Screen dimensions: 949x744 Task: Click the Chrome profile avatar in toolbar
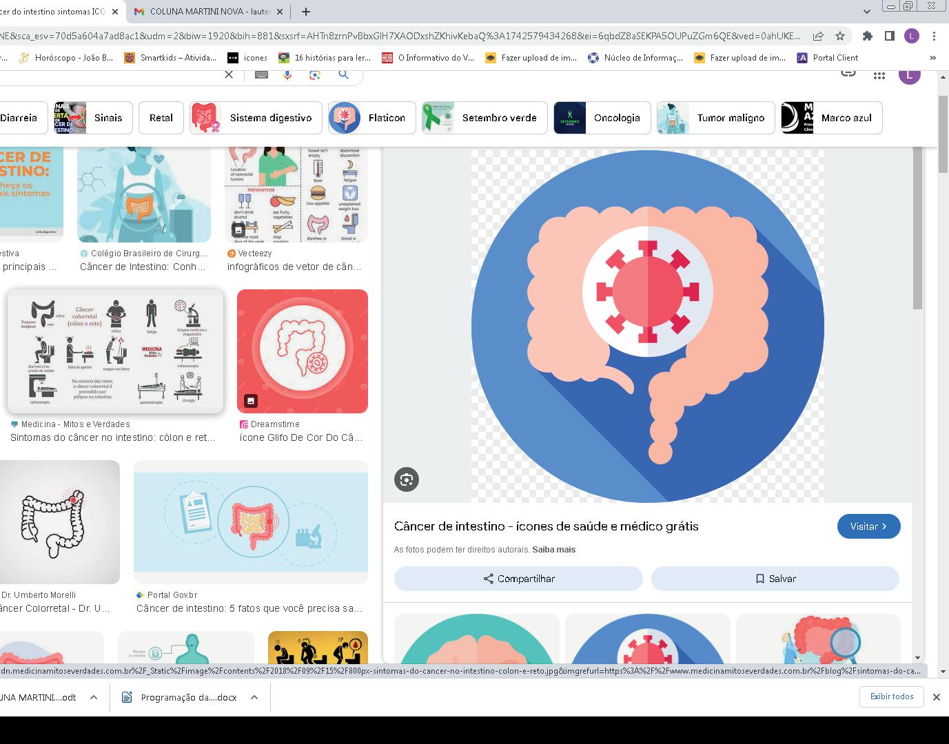click(x=912, y=36)
